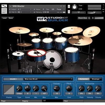Select the small splash cymbal above left tom
Screen dimensions: 105x105
point(34,34)
